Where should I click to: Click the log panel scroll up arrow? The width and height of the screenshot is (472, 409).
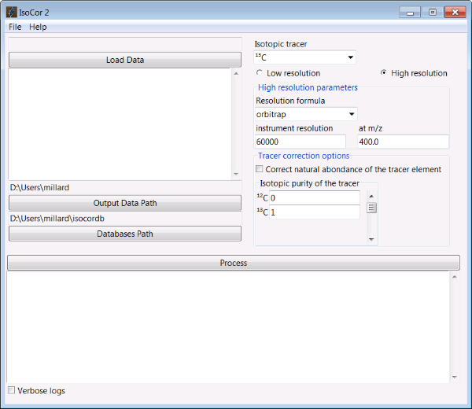click(455, 277)
